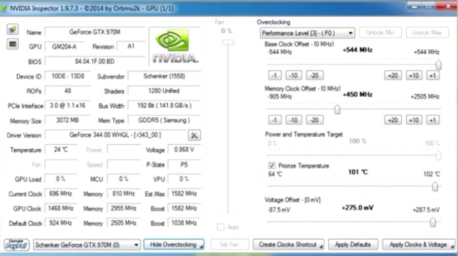Toggle the Priorize Temperature checkbox
The width and height of the screenshot is (458, 256).
[272, 165]
